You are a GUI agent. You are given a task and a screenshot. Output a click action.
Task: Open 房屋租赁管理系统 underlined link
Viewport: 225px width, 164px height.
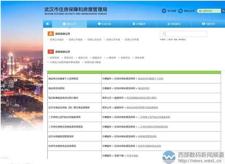[147, 136]
